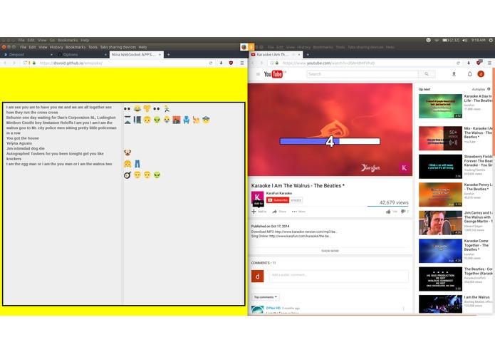Click the YouTube search field
Image resolution: width=495 pixels, height=352 pixels.
363,74
